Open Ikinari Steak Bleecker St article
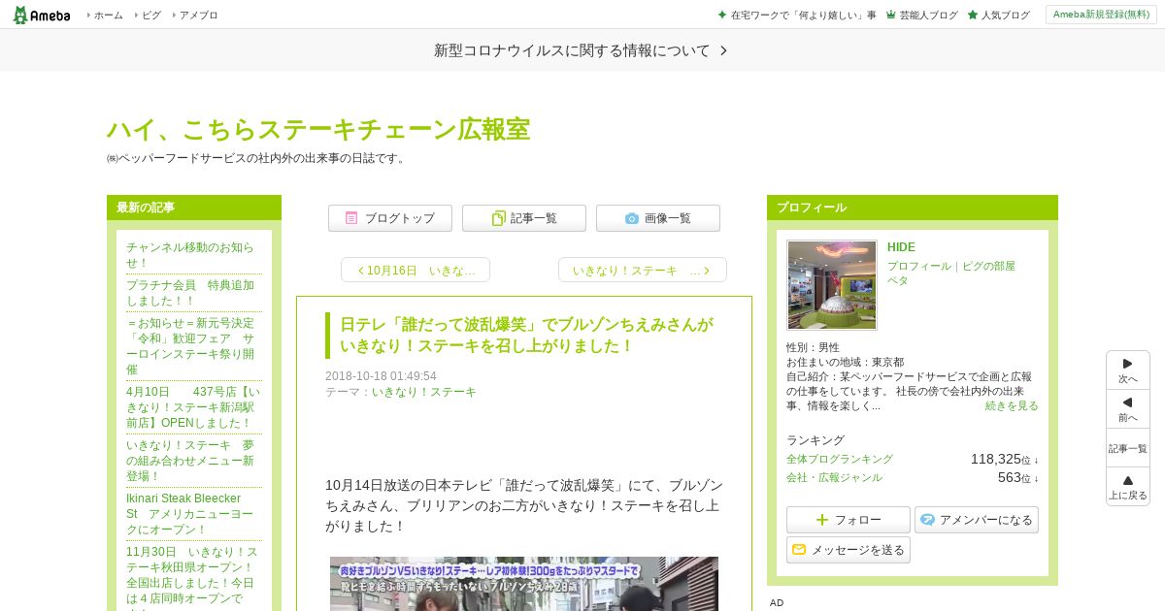The height and width of the screenshot is (611, 1165). 190,514
